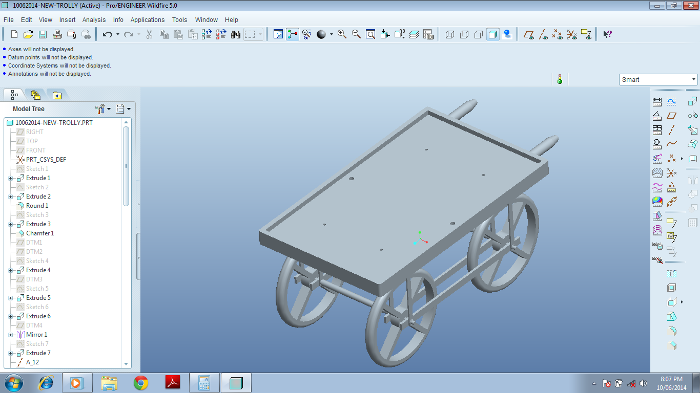Viewport: 700px width, 393px height.
Task: Switch display to No Hidden mode
Action: [x=479, y=34]
